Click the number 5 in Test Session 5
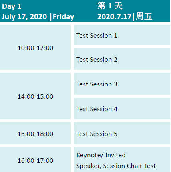Screen dimensions: 171x172 coord(115,134)
